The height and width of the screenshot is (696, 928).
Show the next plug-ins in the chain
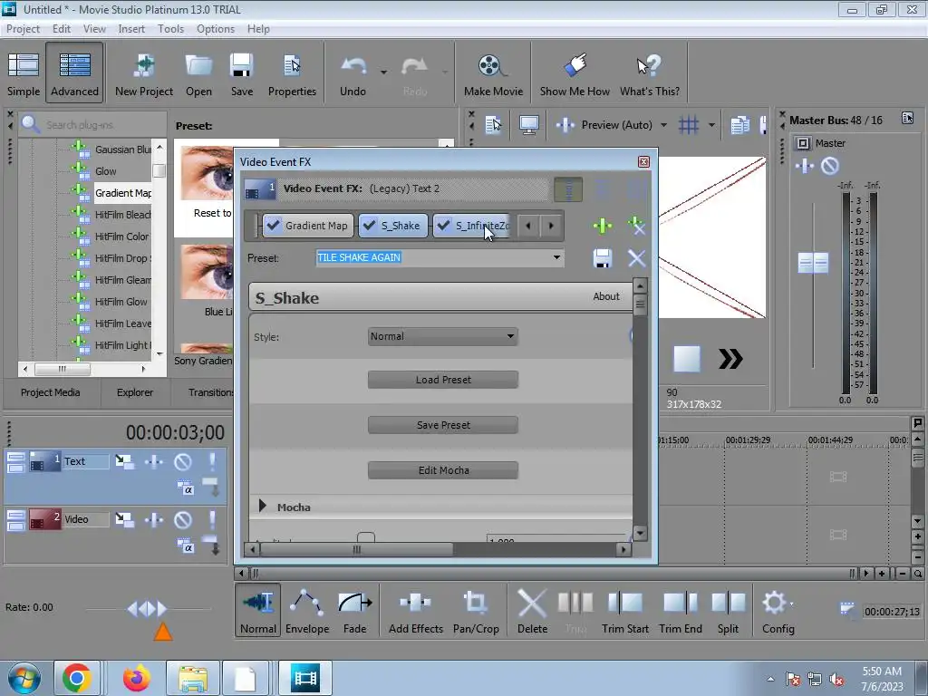551,226
